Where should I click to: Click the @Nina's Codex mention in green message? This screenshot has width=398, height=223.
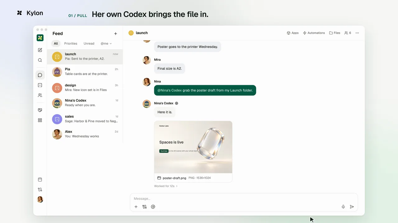(169, 90)
